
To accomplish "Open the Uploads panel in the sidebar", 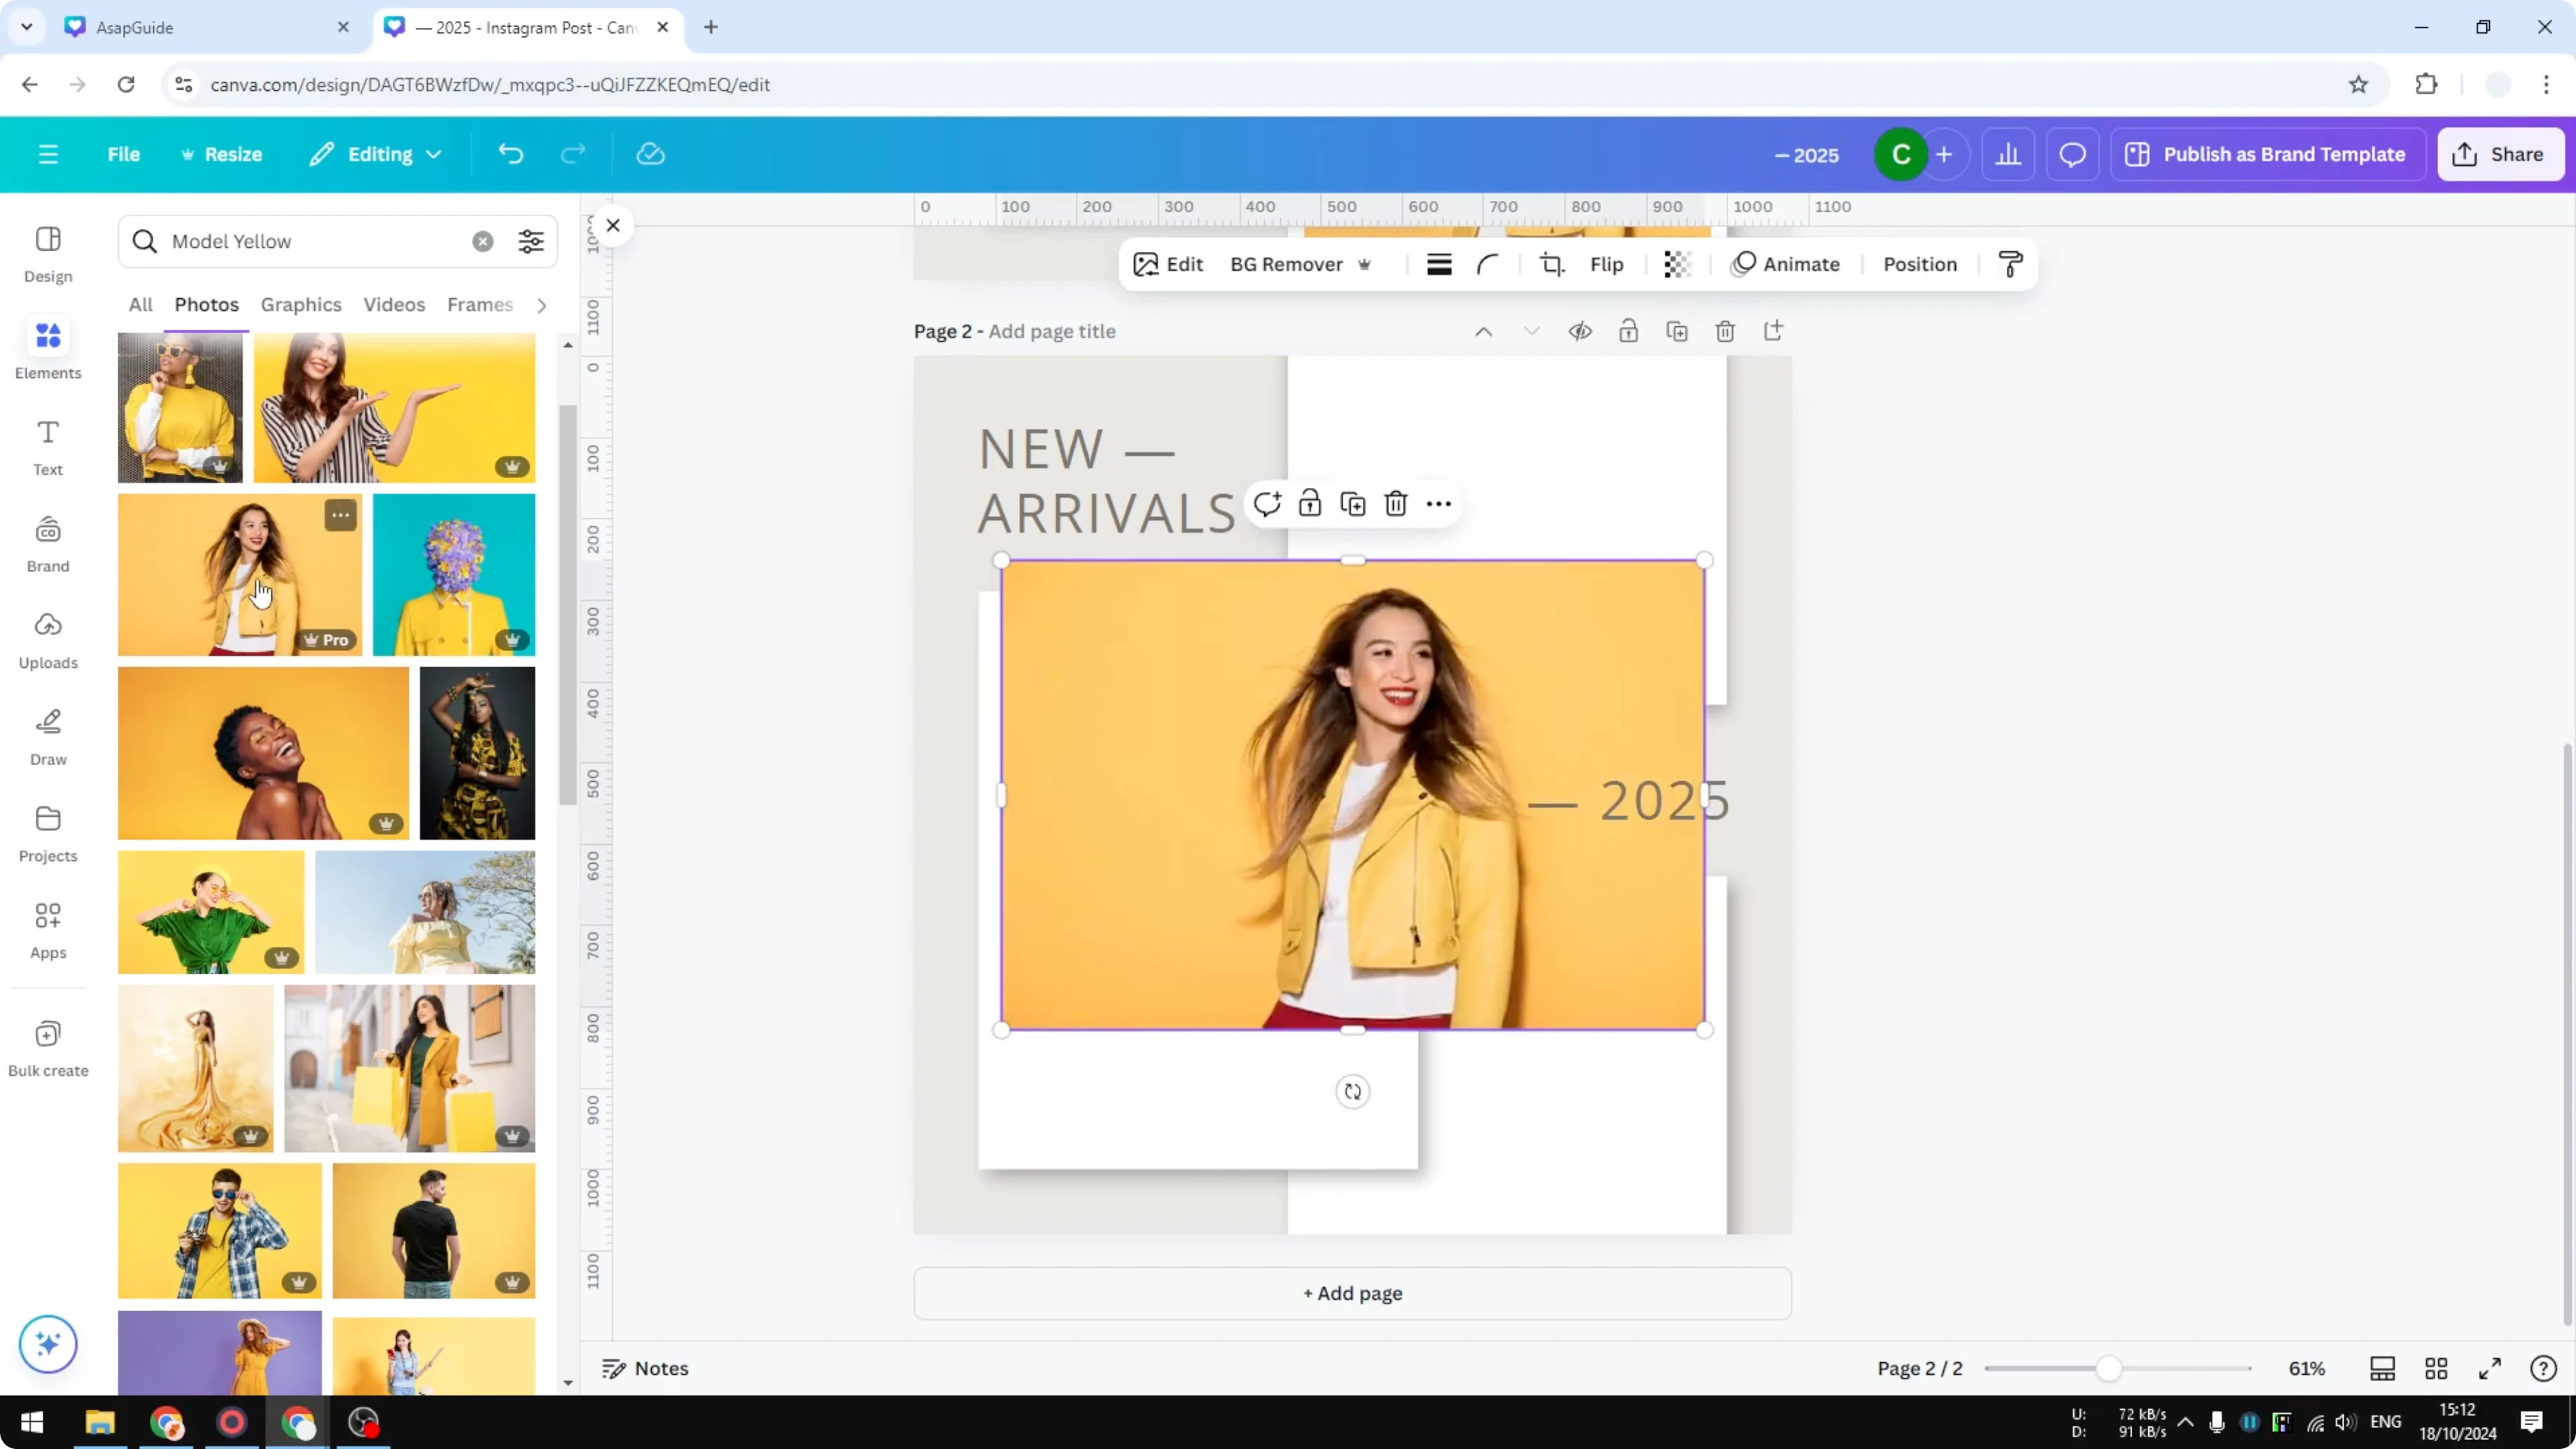I will point(47,640).
